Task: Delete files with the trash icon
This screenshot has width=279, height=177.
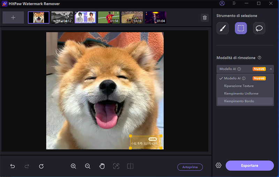Action: click(x=204, y=17)
